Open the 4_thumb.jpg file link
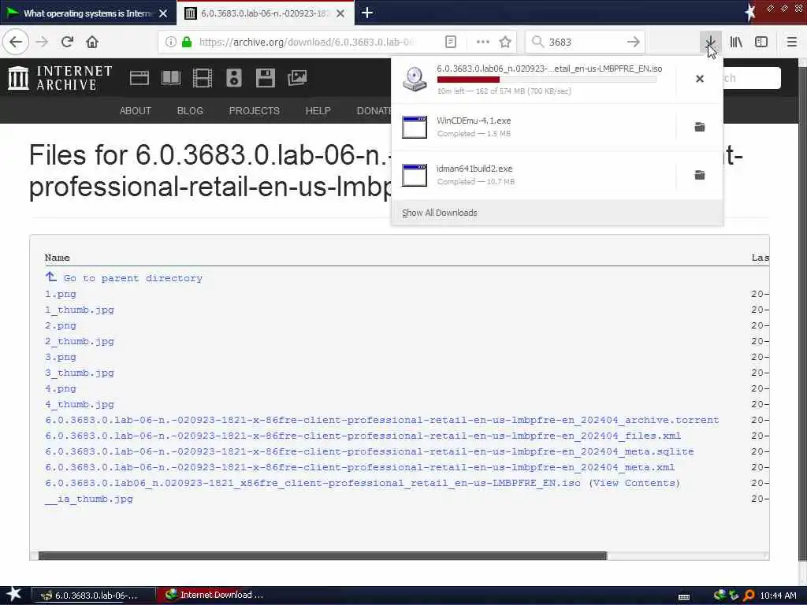 (80, 404)
